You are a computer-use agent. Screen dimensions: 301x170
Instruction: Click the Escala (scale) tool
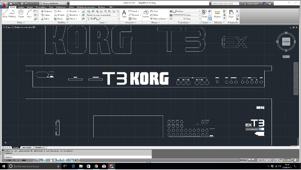tap(58, 19)
